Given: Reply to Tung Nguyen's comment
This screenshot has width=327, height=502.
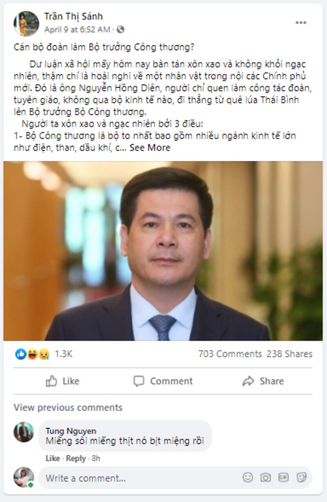Looking at the screenshot, I should 76,458.
